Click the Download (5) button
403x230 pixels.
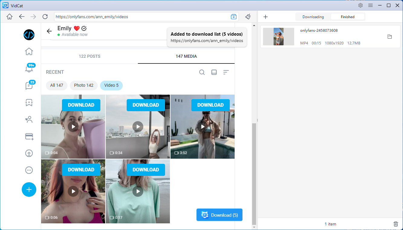coord(219,215)
